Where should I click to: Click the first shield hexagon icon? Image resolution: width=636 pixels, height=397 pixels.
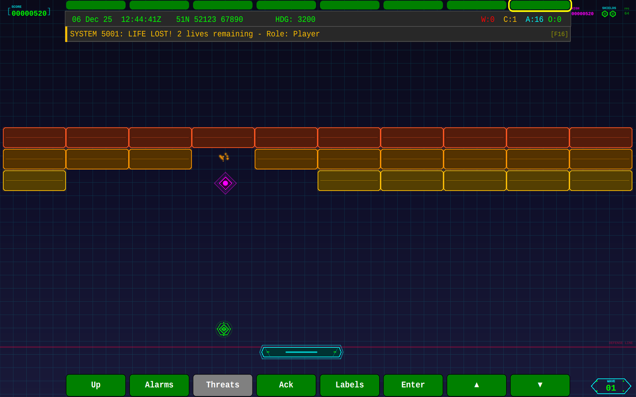click(605, 14)
